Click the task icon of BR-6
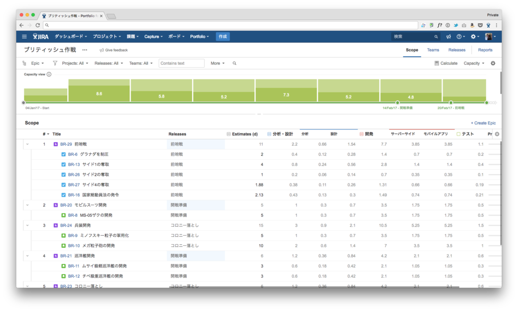Image resolution: width=518 pixels, height=311 pixels. 63,154
